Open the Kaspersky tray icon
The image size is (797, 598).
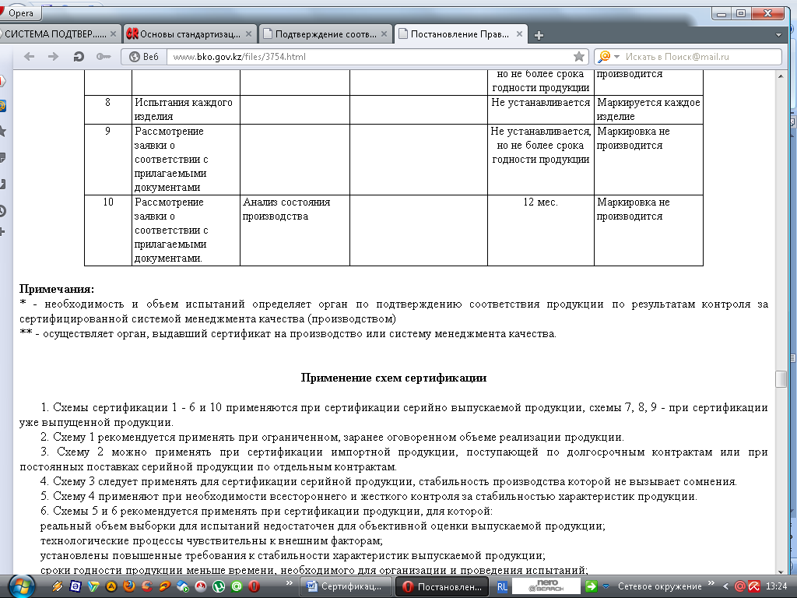click(753, 586)
